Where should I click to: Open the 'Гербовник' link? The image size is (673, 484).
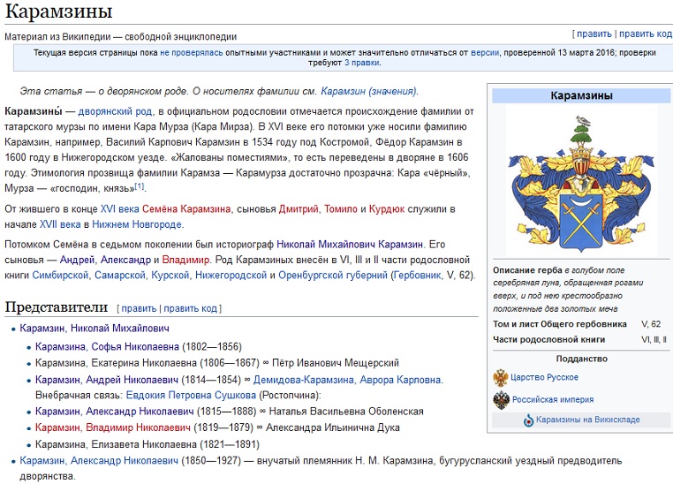coord(417,276)
